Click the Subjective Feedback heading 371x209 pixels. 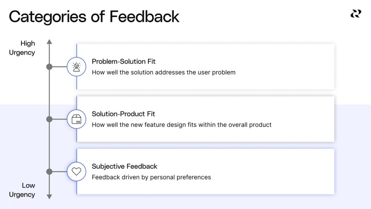tap(124, 166)
